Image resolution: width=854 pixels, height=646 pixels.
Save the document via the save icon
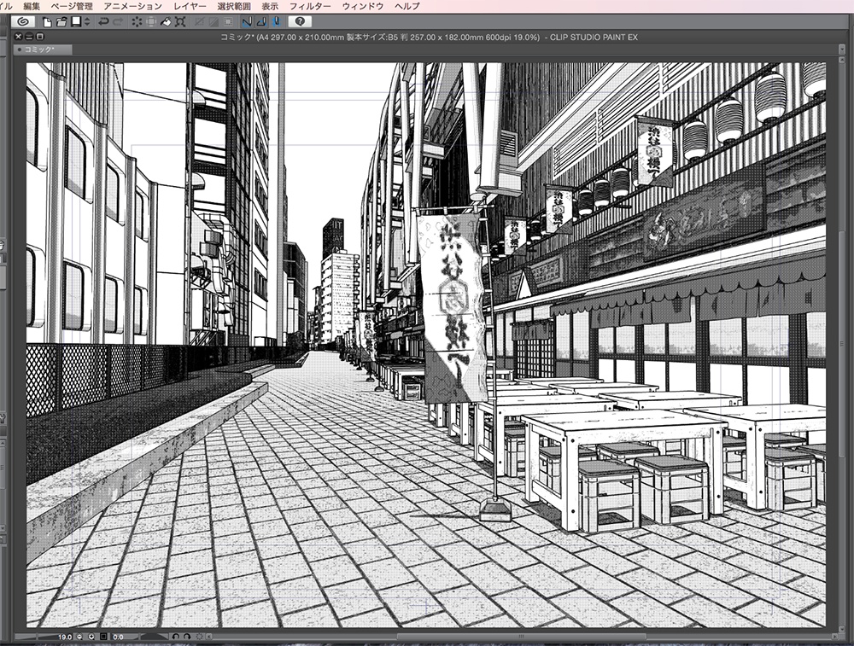coord(76,24)
